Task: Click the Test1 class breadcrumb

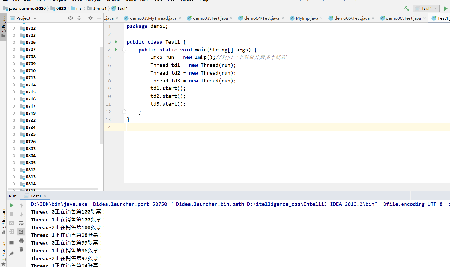Action: [120, 9]
